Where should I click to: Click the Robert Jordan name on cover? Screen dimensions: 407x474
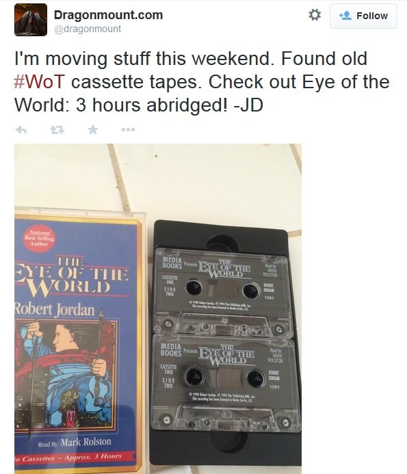[x=55, y=309]
